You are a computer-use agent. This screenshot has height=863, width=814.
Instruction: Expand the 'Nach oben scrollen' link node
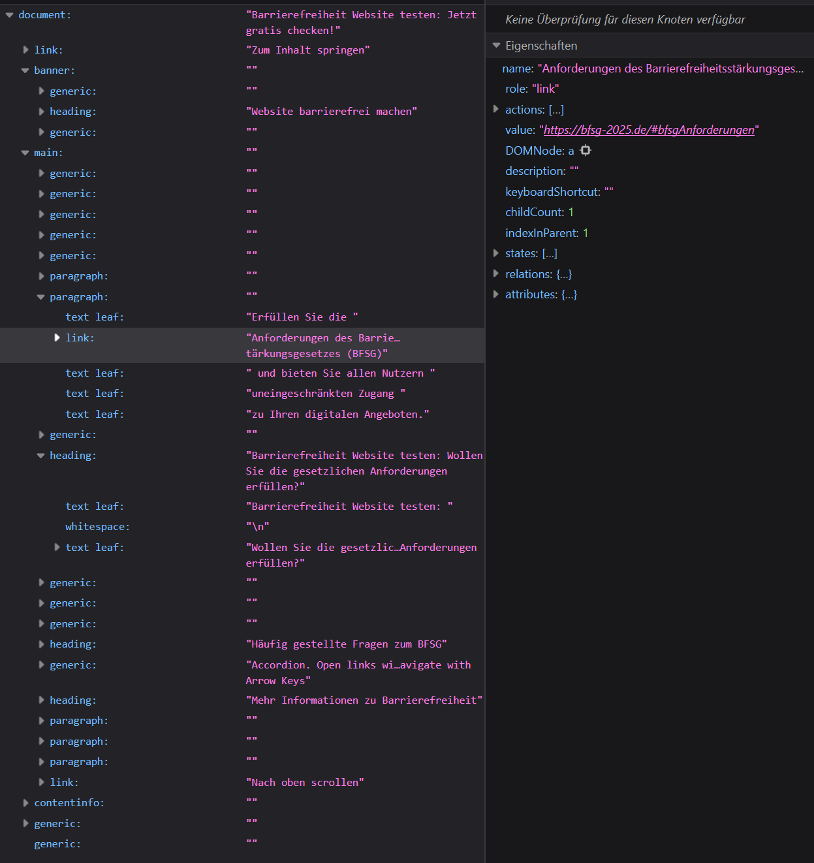pos(41,782)
